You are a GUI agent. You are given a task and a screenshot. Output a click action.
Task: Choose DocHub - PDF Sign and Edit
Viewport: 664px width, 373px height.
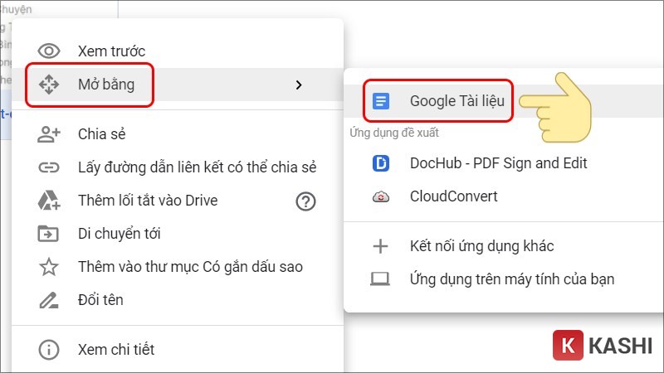click(x=504, y=163)
